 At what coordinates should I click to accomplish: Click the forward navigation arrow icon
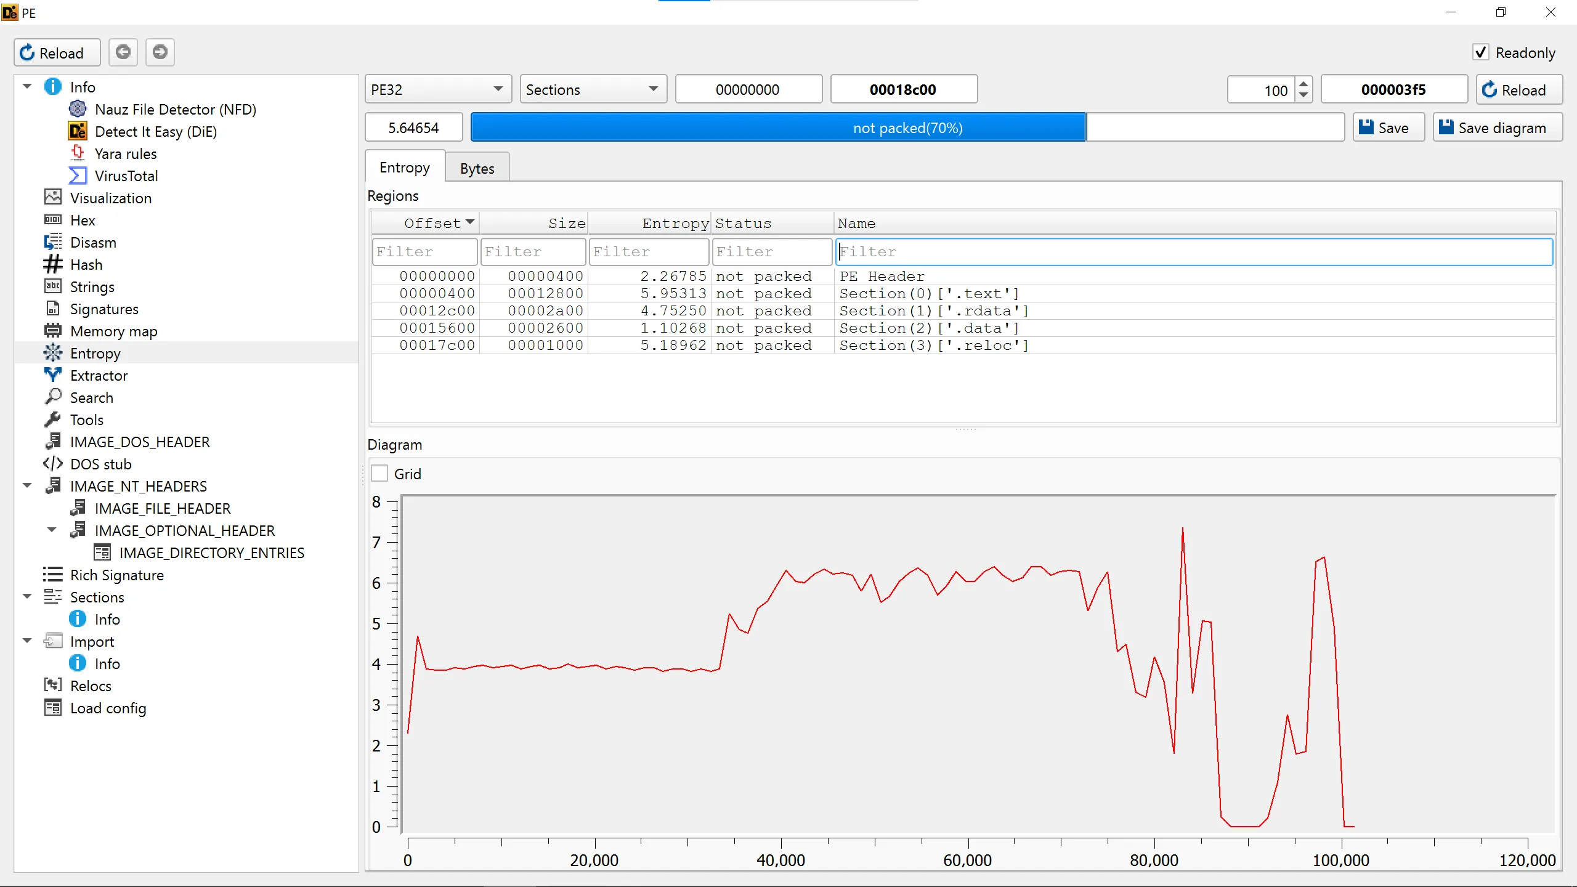tap(160, 52)
